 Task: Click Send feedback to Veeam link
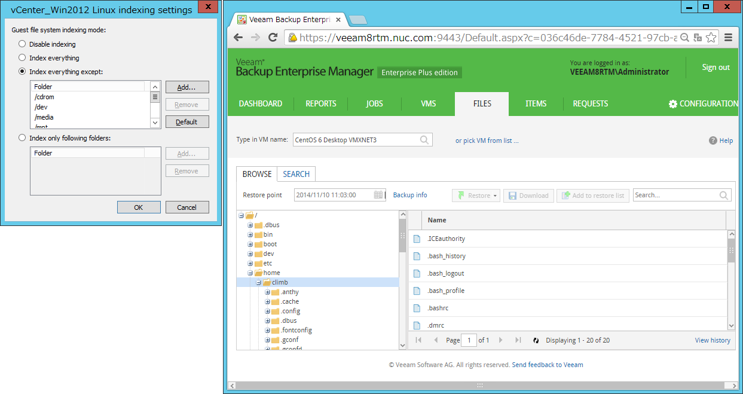(548, 365)
